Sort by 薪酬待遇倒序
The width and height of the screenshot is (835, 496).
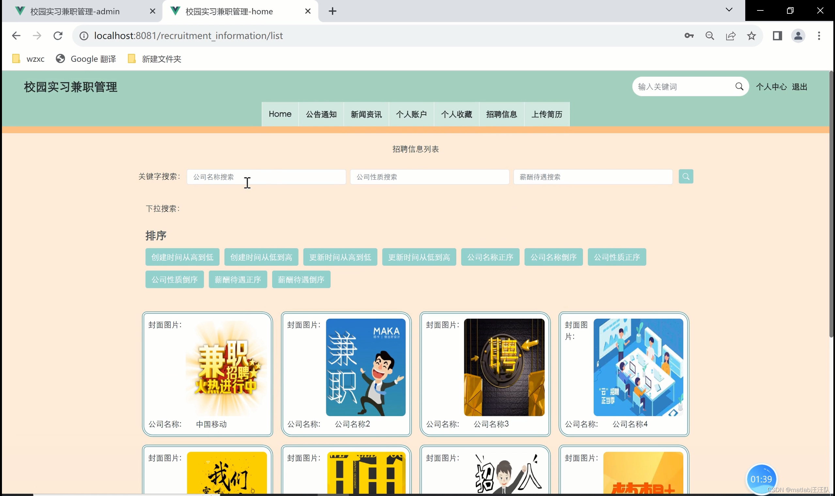[x=301, y=280]
